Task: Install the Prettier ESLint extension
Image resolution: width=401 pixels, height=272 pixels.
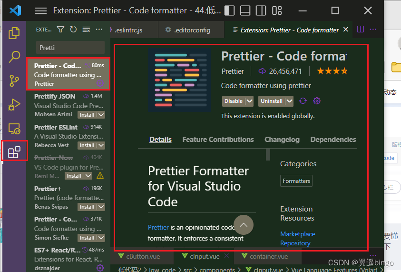Action: click(87, 145)
